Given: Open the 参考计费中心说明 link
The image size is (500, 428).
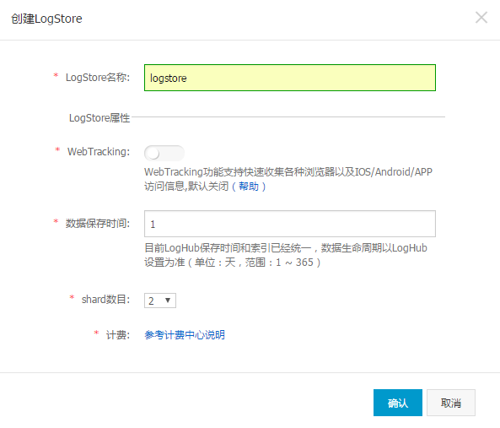Looking at the screenshot, I should [185, 335].
